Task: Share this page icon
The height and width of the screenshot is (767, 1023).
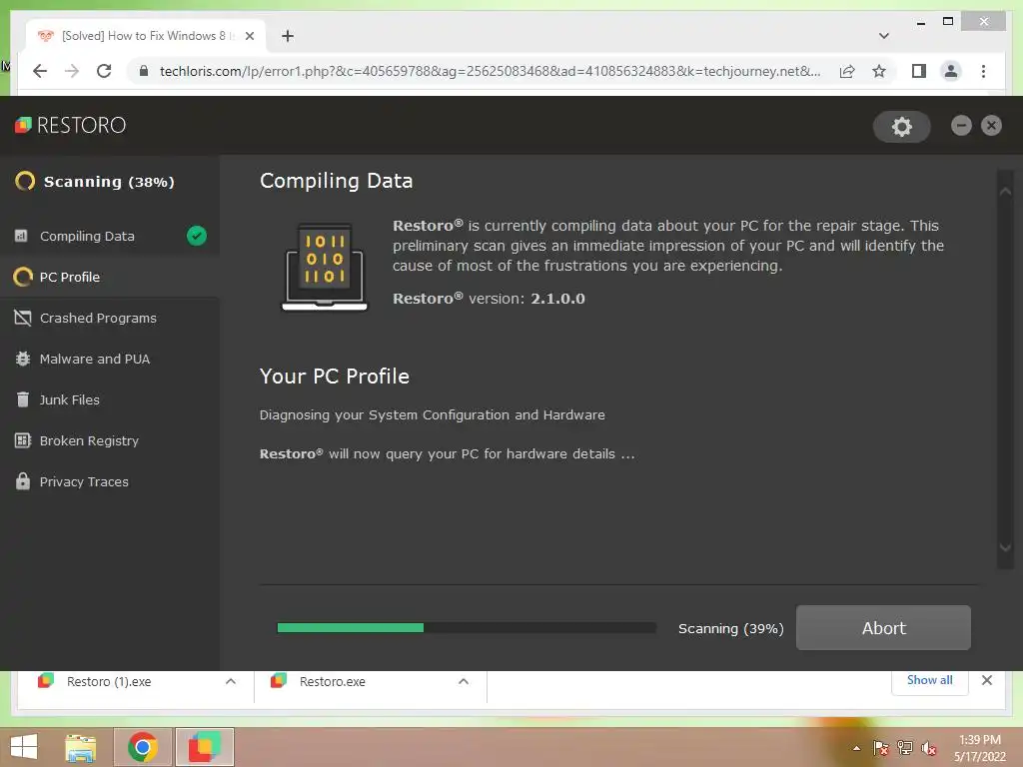Action: pos(847,71)
